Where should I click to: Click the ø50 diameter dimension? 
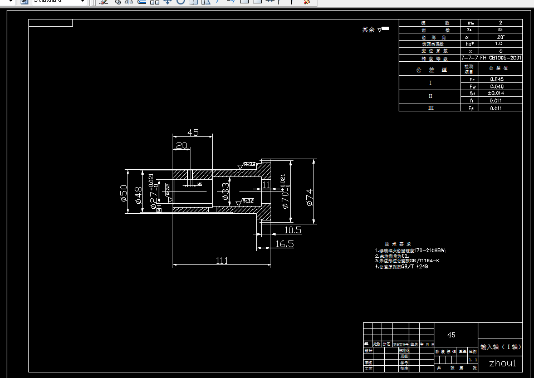tap(124, 193)
